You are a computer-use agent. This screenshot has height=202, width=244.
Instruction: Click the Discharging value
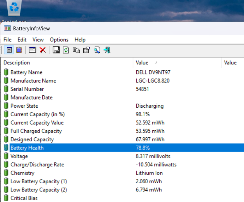150,106
